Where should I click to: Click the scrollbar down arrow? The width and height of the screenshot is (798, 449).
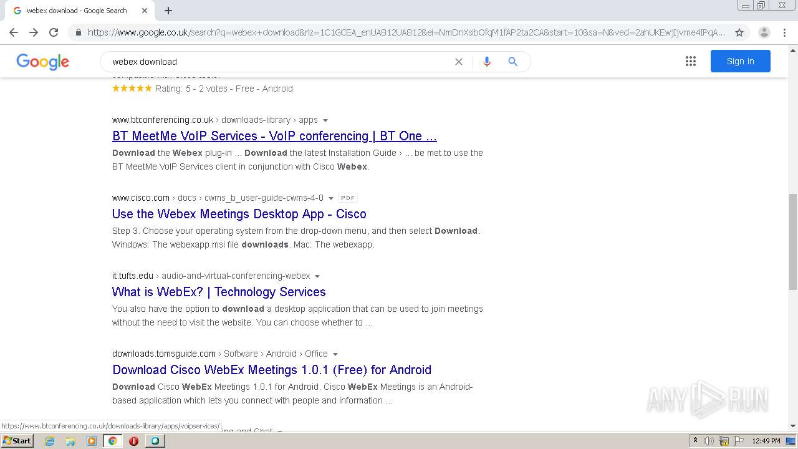tap(792, 426)
